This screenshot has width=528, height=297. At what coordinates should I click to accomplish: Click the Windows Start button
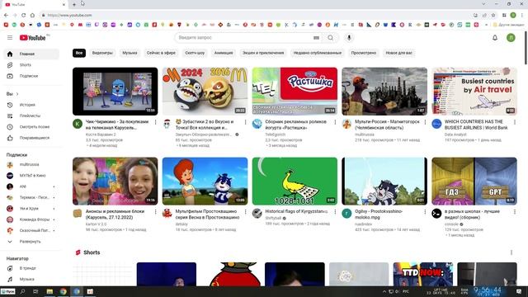coord(8,291)
